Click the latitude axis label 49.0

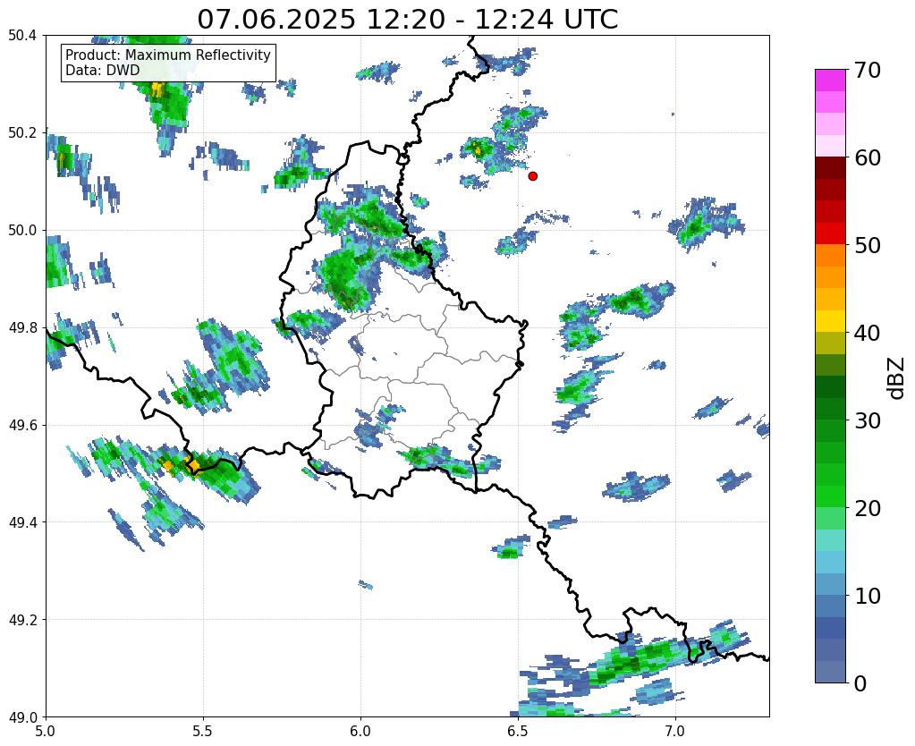22,716
